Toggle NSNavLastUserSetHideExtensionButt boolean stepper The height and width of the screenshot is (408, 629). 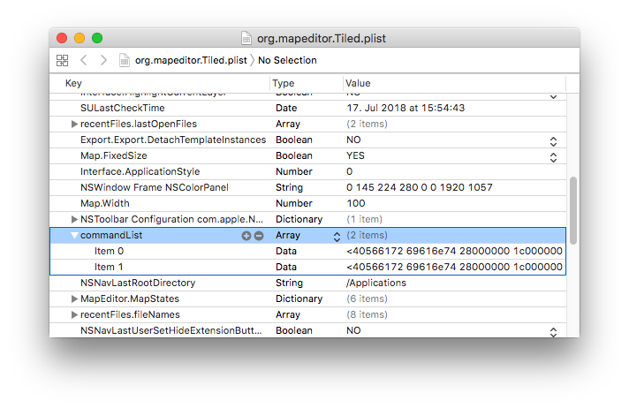553,332
